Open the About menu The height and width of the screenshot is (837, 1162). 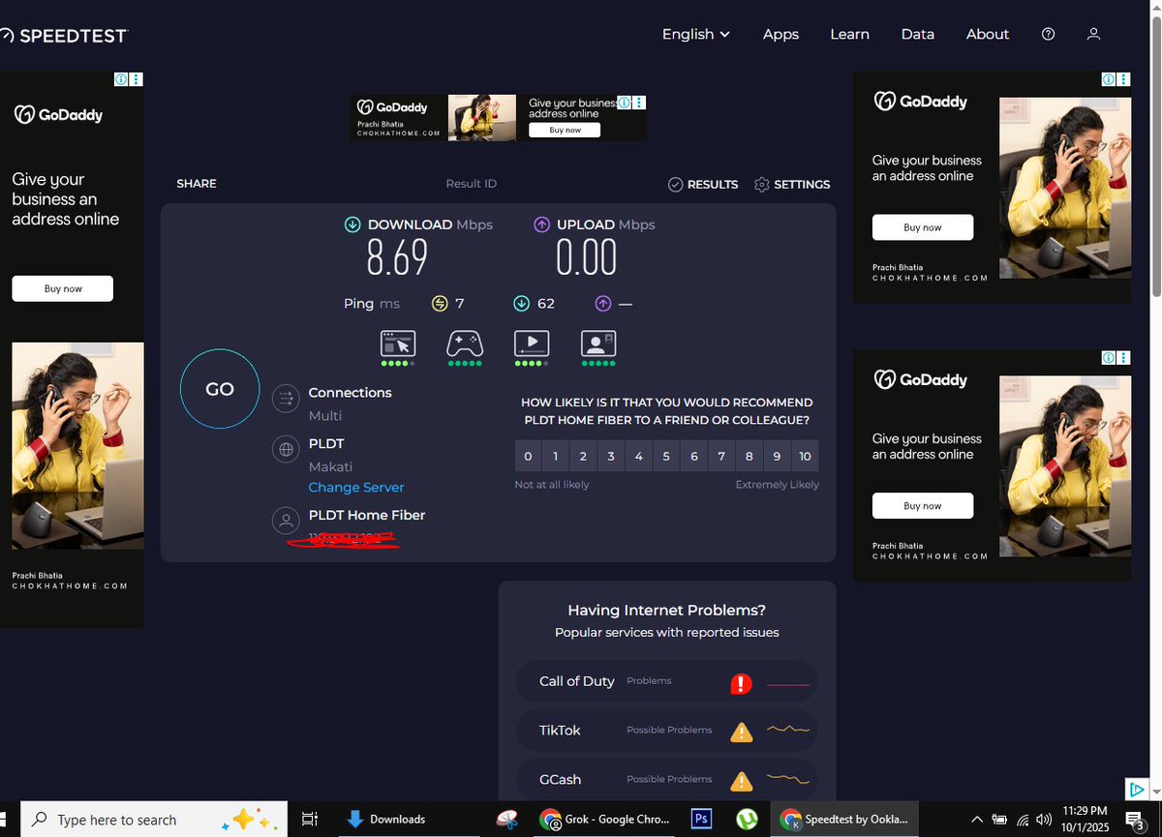[988, 34]
